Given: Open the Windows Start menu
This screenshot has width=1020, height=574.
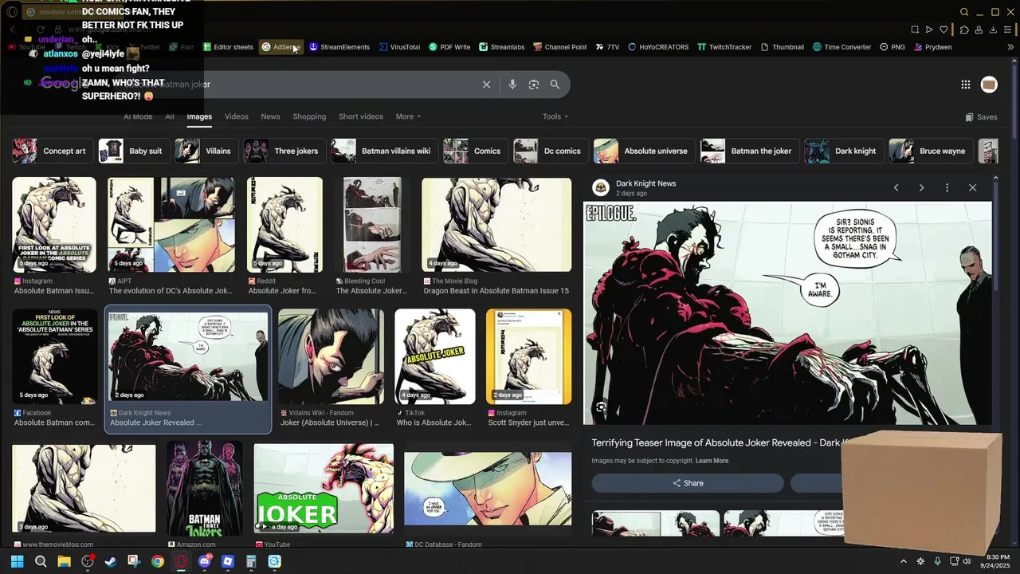Looking at the screenshot, I should click(17, 561).
